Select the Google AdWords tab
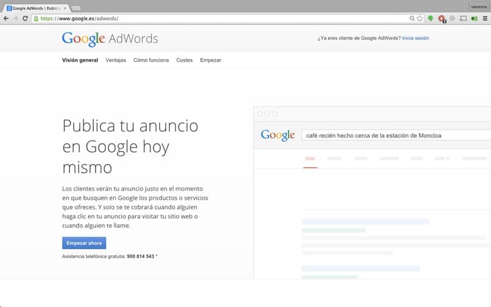The height and width of the screenshot is (307, 491). tap(37, 8)
